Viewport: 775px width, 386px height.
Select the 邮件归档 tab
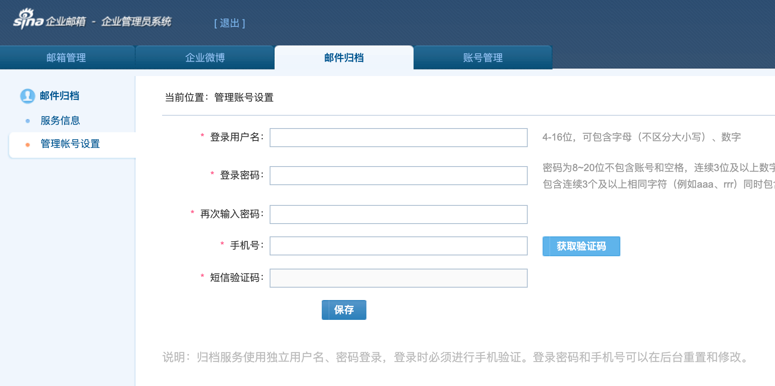pos(344,58)
